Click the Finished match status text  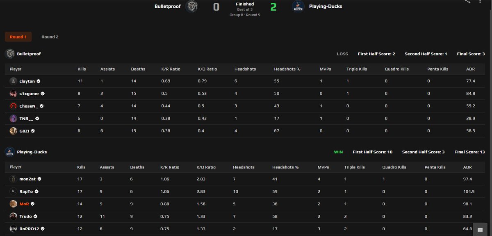pyautogui.click(x=245, y=4)
